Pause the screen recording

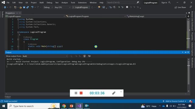76,93
